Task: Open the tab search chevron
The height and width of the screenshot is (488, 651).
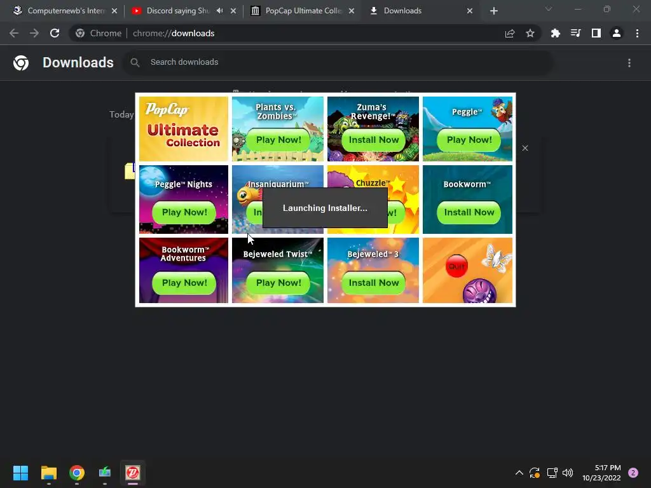Action: coord(549,9)
